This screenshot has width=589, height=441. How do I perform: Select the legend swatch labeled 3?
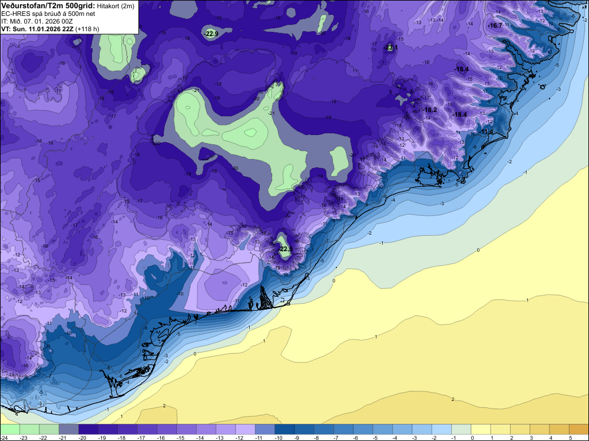540,429
